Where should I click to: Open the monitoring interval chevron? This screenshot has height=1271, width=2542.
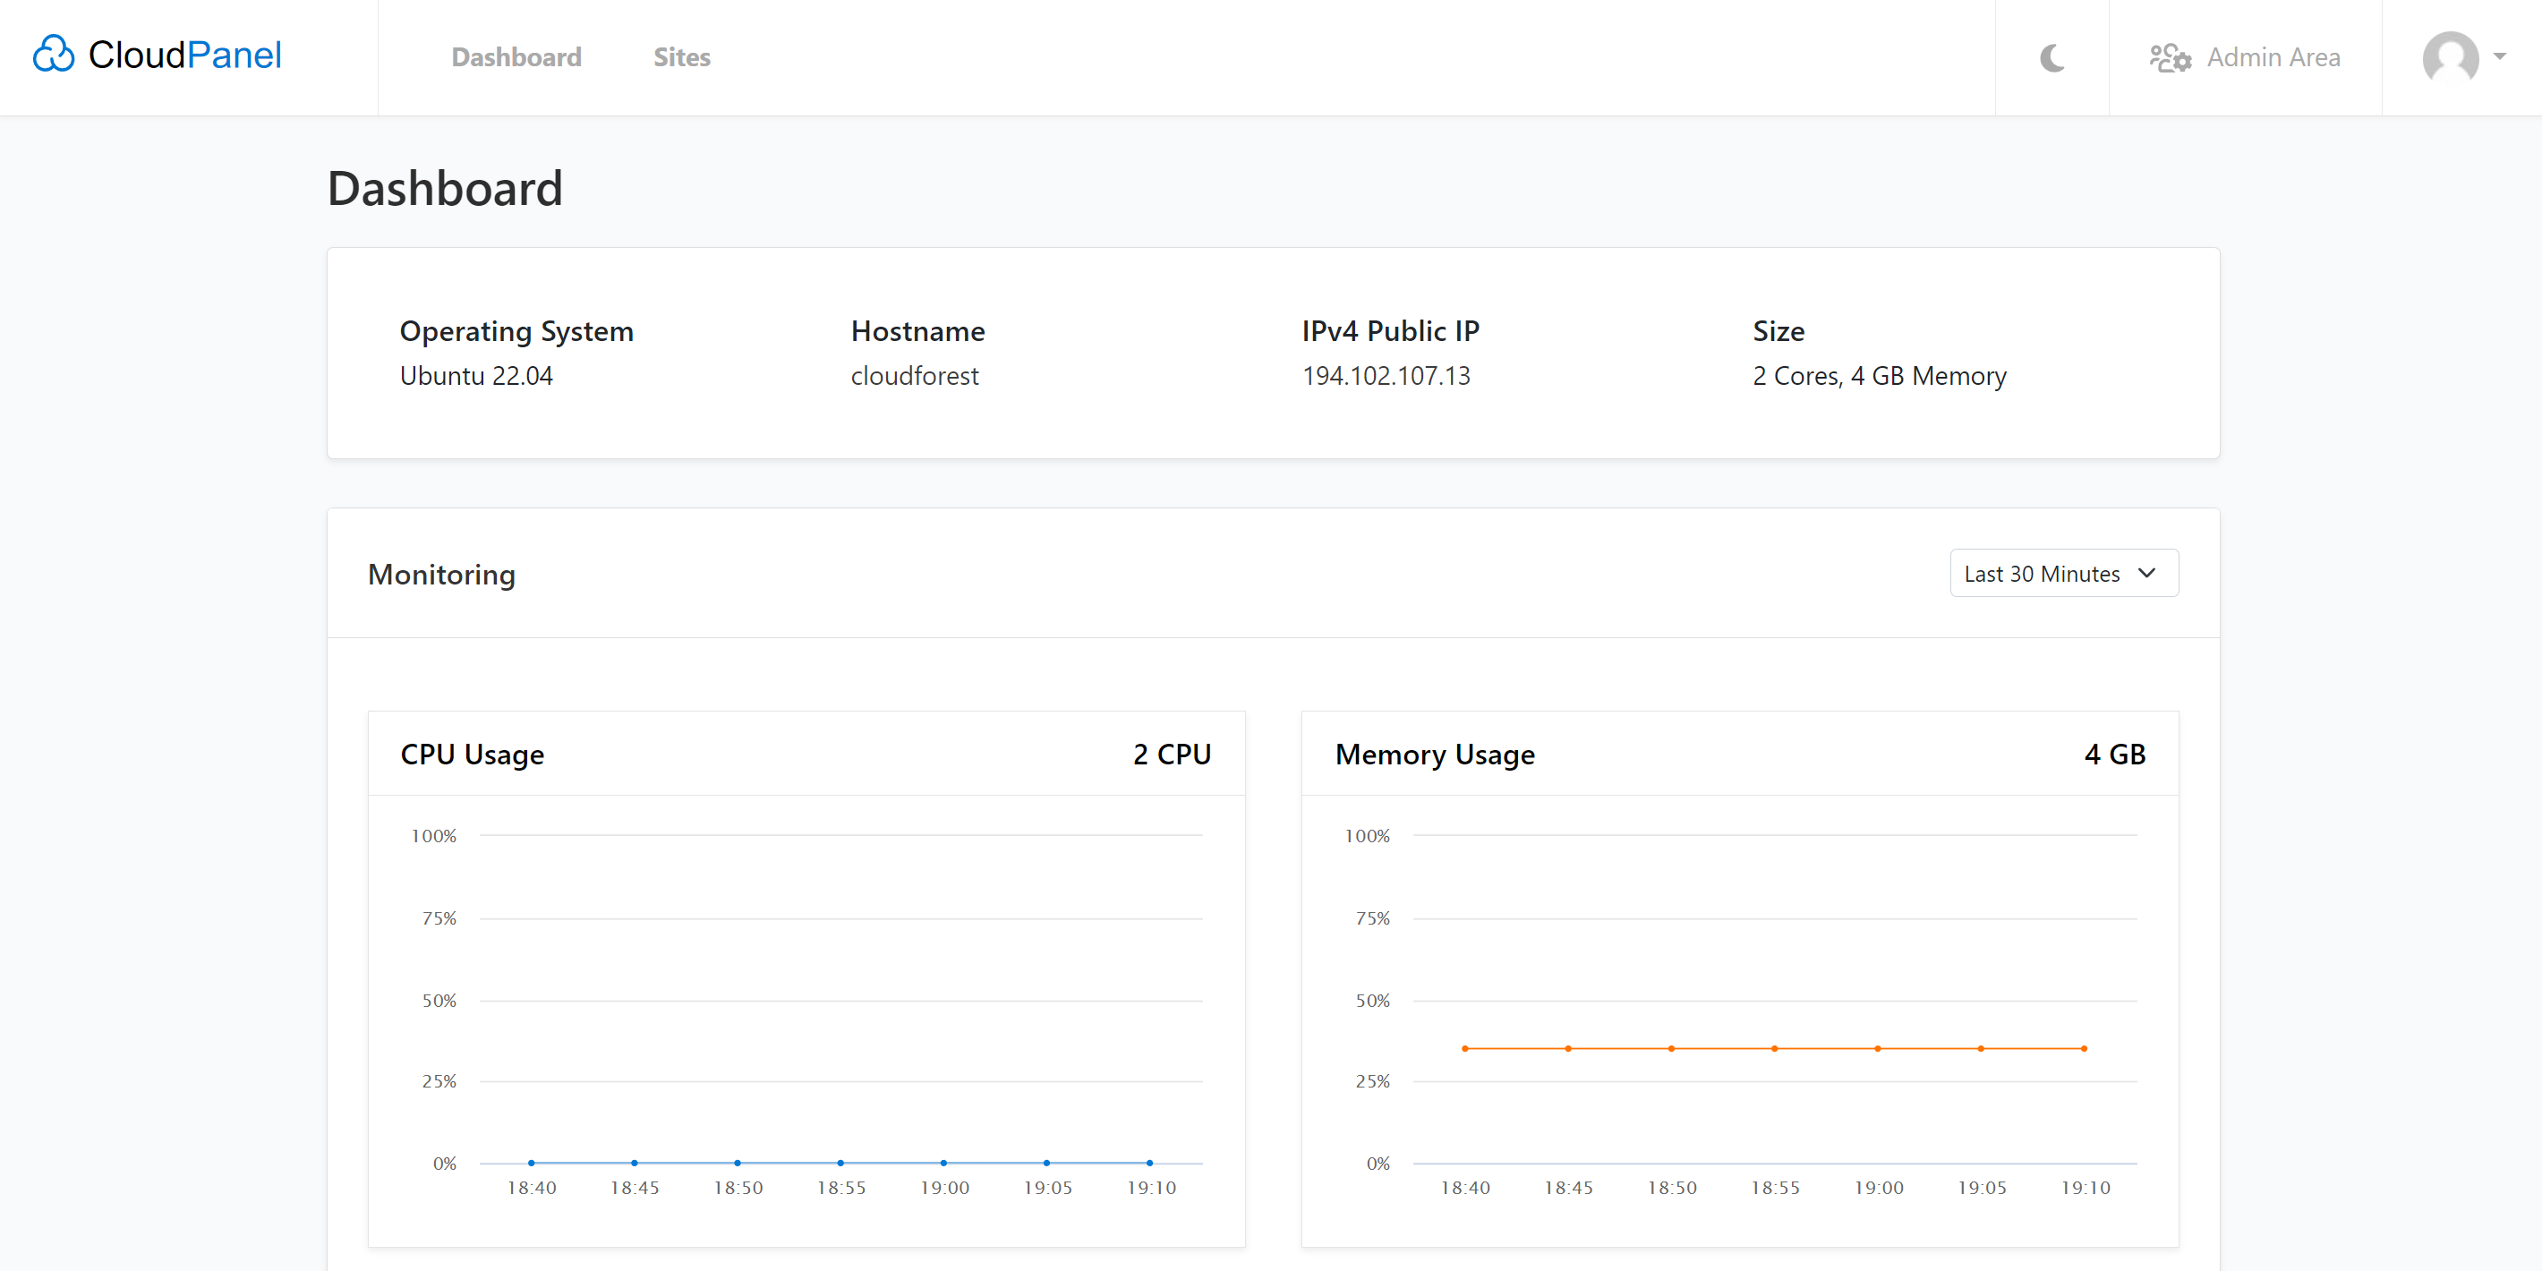pyautogui.click(x=2147, y=572)
